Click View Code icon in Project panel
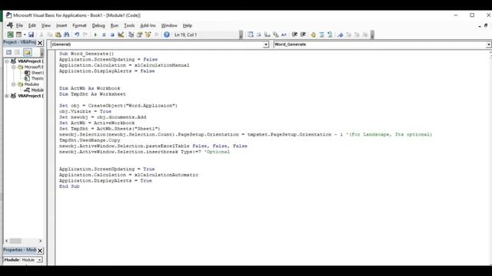Viewport: 492px width, 276px height. pos(8,52)
